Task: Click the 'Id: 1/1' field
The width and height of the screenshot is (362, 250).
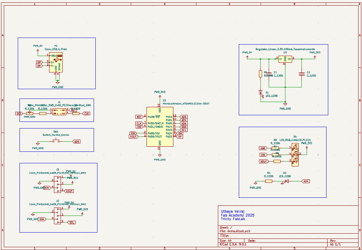Action: click(336, 244)
